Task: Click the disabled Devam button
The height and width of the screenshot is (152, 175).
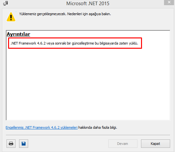Action: coord(123,144)
